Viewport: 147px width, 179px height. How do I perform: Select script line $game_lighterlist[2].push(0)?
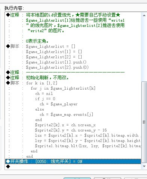coord(73,67)
